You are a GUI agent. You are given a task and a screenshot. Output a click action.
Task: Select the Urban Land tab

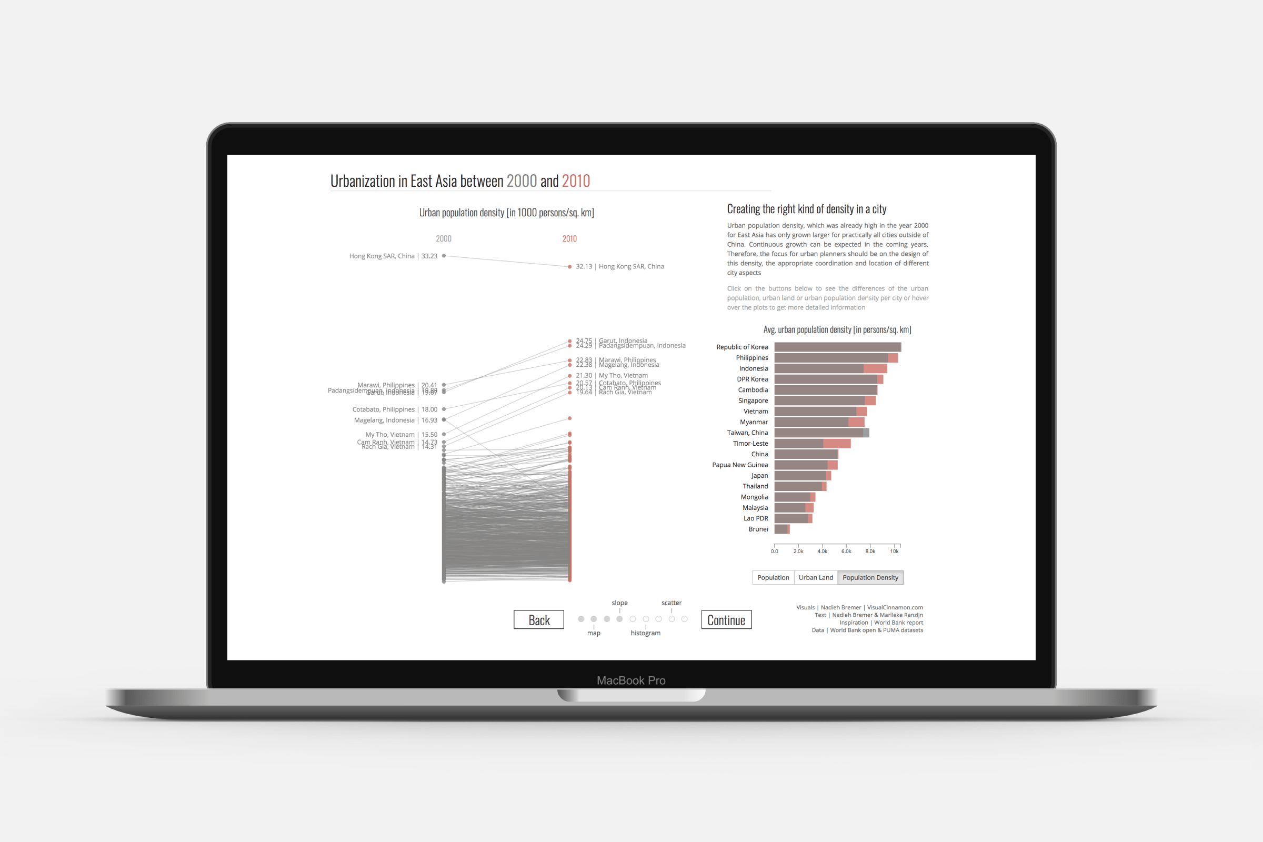tap(813, 577)
